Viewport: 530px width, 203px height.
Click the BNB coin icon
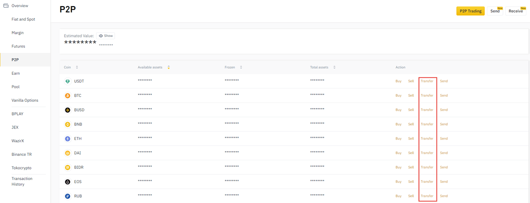click(x=68, y=125)
